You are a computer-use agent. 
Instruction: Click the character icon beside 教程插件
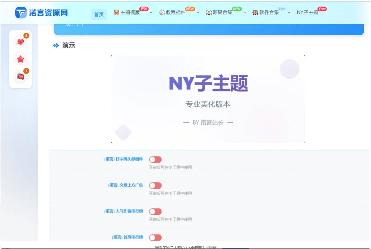pos(162,13)
